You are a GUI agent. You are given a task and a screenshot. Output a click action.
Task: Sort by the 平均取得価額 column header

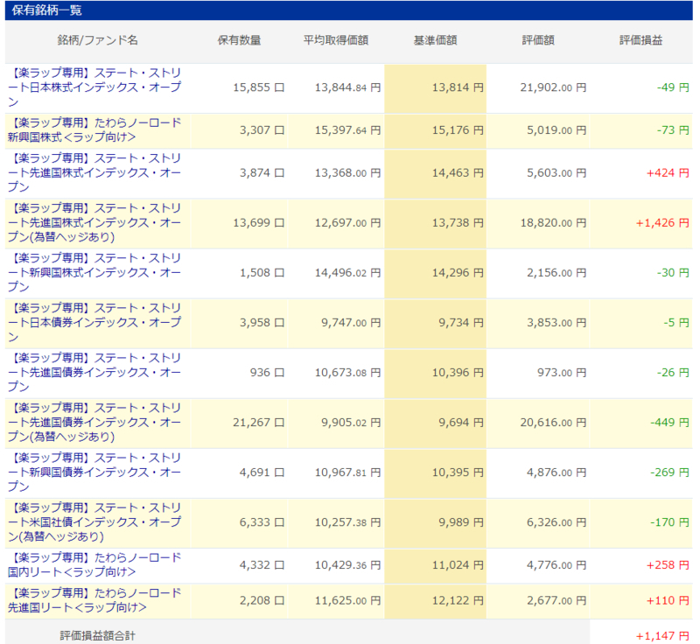point(333,39)
